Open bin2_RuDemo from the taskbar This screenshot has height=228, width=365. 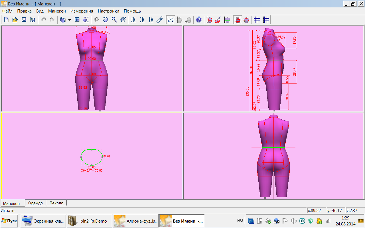pos(89,221)
